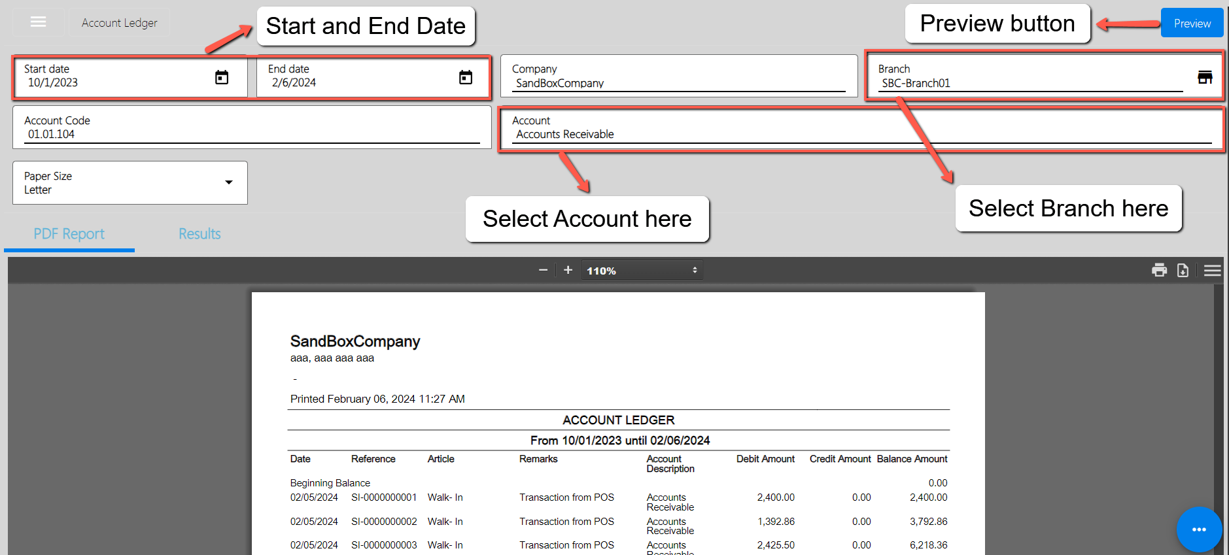
Task: Click reference SI-0000000001 in report
Action: tap(384, 497)
